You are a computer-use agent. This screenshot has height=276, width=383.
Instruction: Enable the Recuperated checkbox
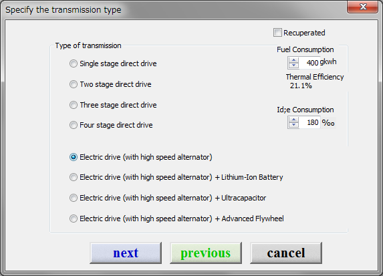pos(277,33)
